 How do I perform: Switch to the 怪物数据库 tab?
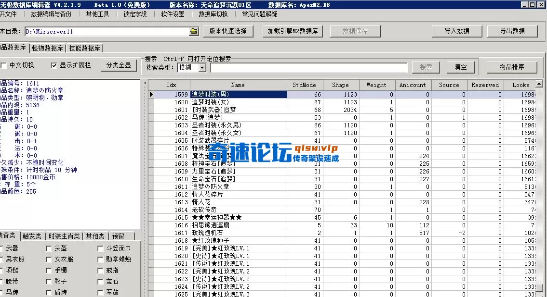coord(47,48)
